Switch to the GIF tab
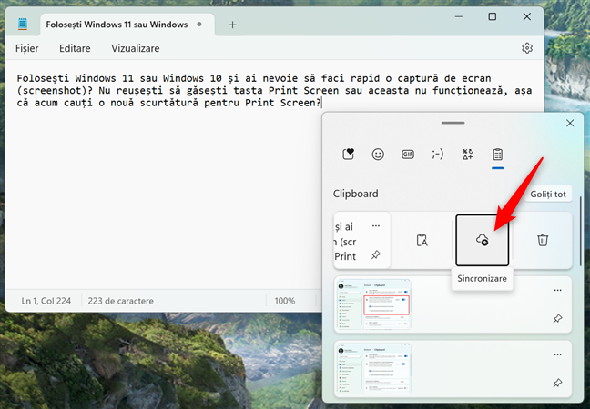The image size is (590, 409). (x=408, y=154)
